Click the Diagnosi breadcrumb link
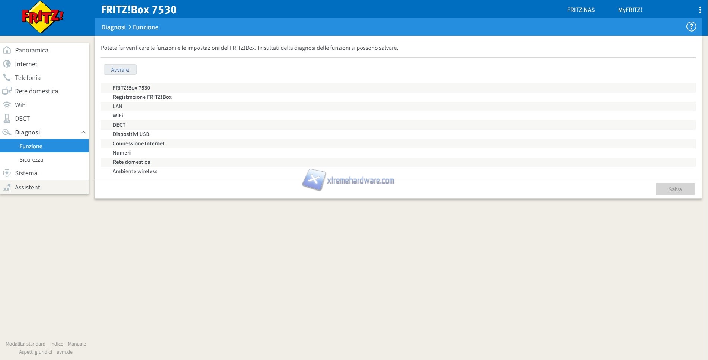 coord(113,27)
